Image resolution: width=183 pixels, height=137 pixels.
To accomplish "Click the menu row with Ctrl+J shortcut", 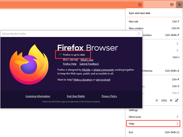I will [x=162, y=57].
